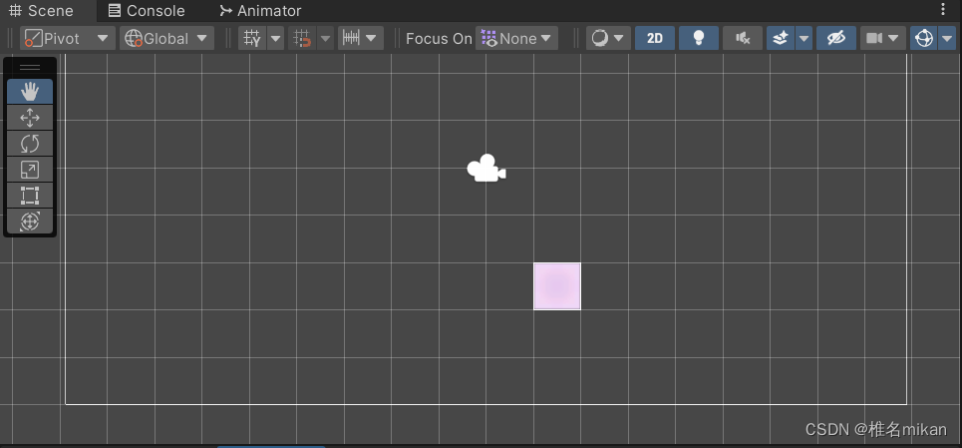Expand the scene effects options arrow
This screenshot has height=448, width=962.
pos(804,38)
